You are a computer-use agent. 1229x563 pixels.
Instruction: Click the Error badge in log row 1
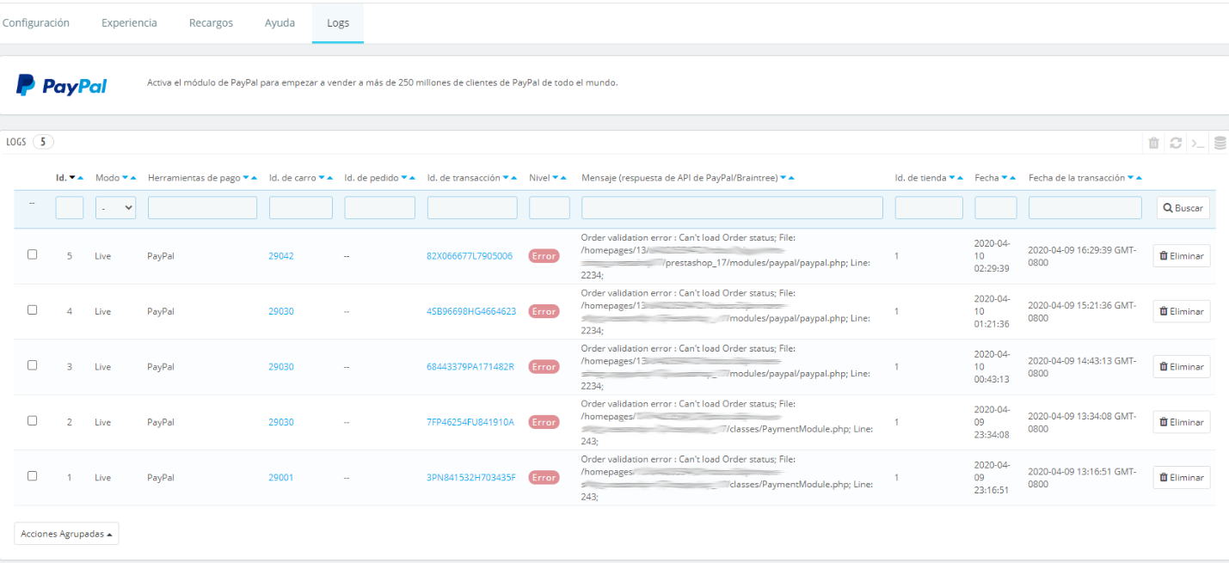pyautogui.click(x=544, y=477)
